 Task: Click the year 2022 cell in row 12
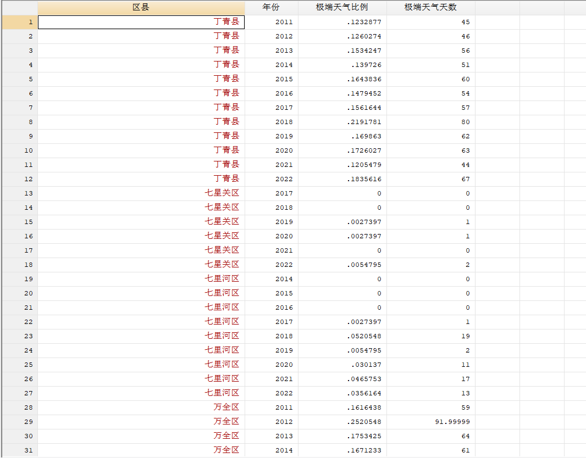[272, 179]
